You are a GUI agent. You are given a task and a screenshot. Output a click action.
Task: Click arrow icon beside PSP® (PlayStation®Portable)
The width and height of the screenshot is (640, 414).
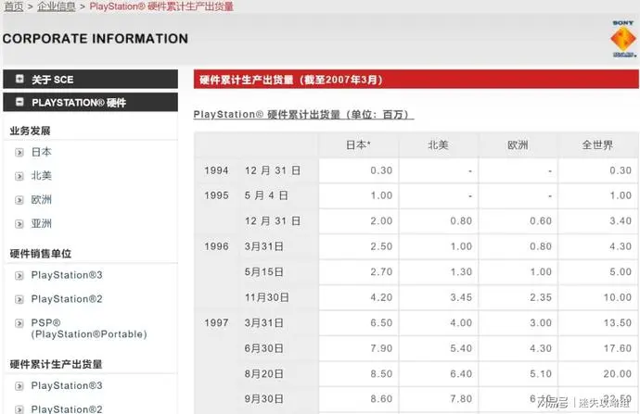(x=19, y=323)
